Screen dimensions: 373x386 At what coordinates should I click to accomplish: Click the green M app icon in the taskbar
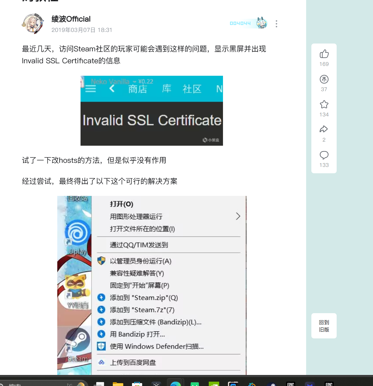coord(195,384)
